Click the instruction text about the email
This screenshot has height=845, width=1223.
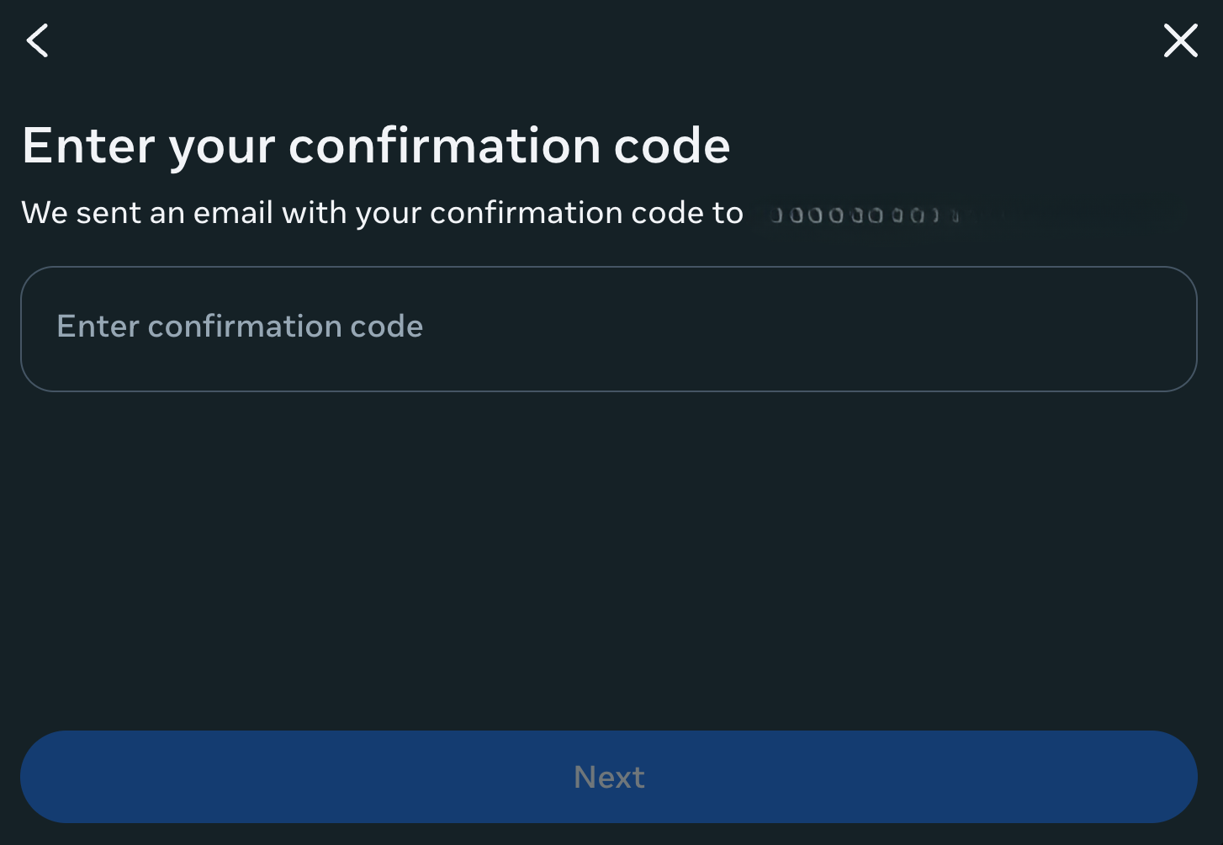click(383, 213)
